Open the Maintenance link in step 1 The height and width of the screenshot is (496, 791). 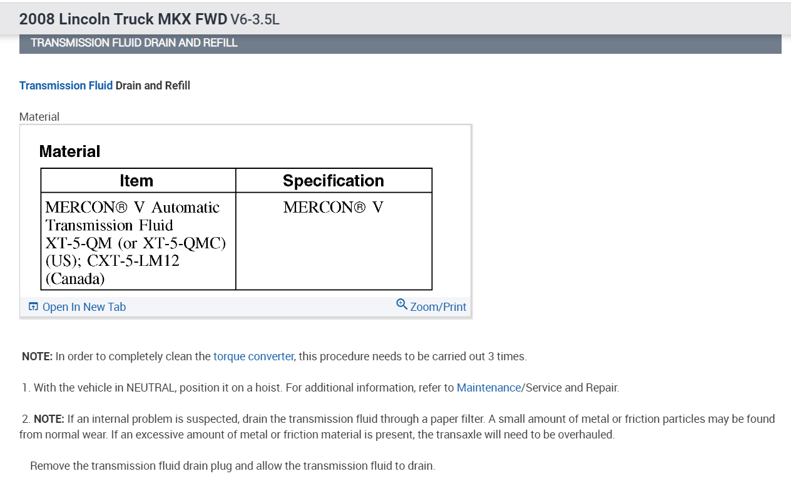tap(488, 388)
